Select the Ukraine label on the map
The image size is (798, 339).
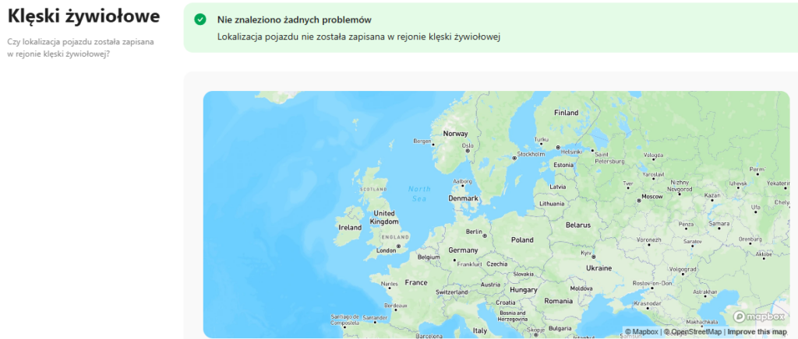pyautogui.click(x=598, y=268)
